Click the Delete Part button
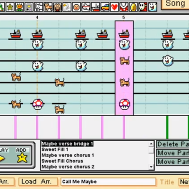 tap(173, 144)
